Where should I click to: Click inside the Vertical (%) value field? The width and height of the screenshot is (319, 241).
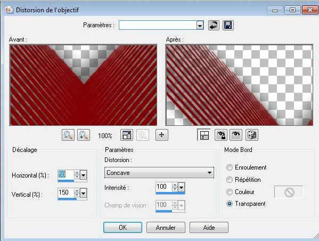(x=66, y=192)
